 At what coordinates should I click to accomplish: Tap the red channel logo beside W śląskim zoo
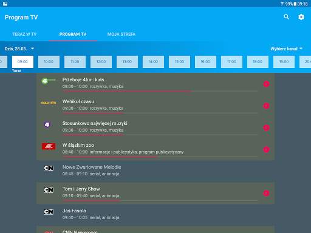(x=49, y=146)
